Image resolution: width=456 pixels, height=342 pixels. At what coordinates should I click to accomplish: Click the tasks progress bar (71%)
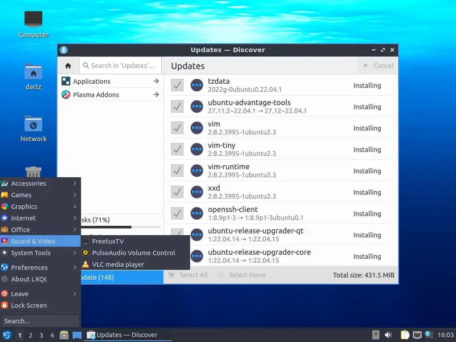point(120,227)
